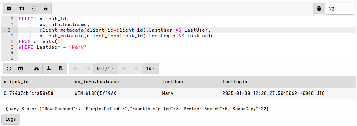Save the VQL cell using the floppy disk icon
This screenshot has width=357, height=126.
click(x=46, y=9)
